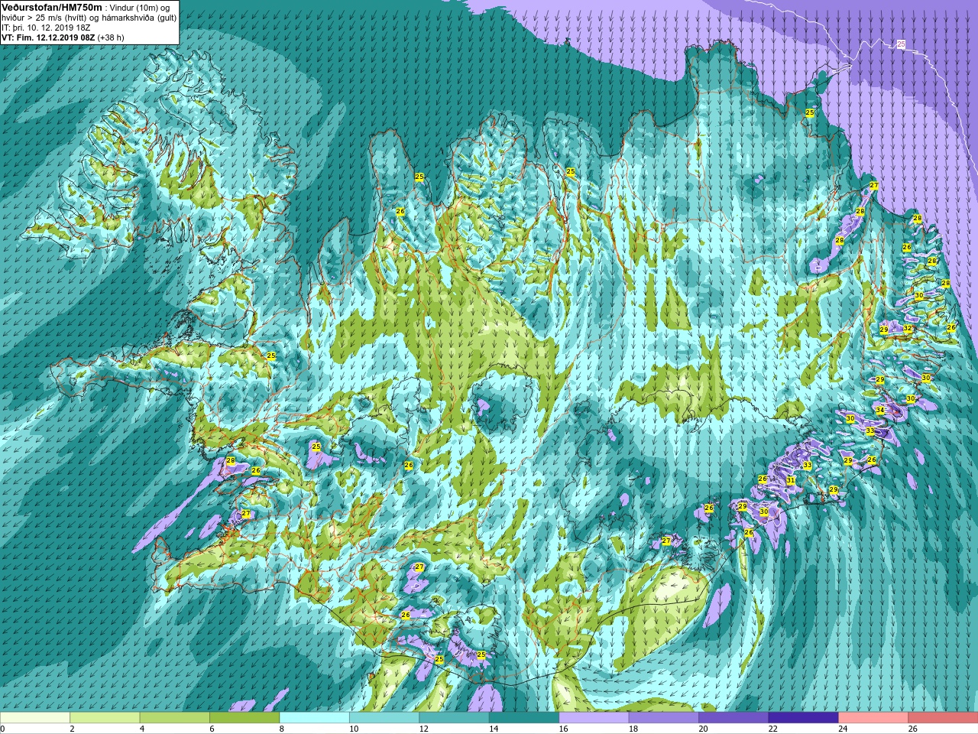This screenshot has height=734, width=978.
Task: Click the light lavender 16–18 legend swatch
Action: pos(594,718)
